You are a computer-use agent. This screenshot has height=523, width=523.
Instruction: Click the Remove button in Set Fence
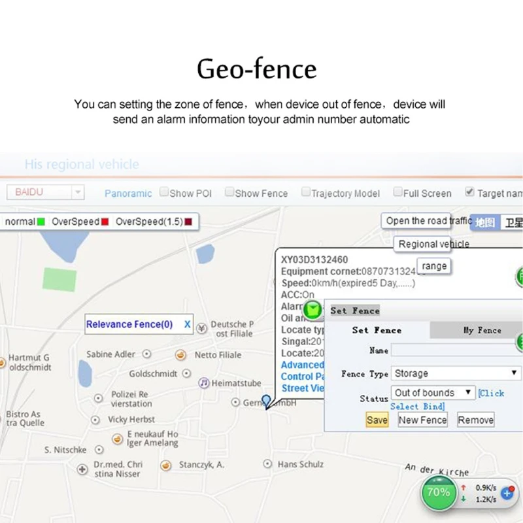click(x=476, y=420)
